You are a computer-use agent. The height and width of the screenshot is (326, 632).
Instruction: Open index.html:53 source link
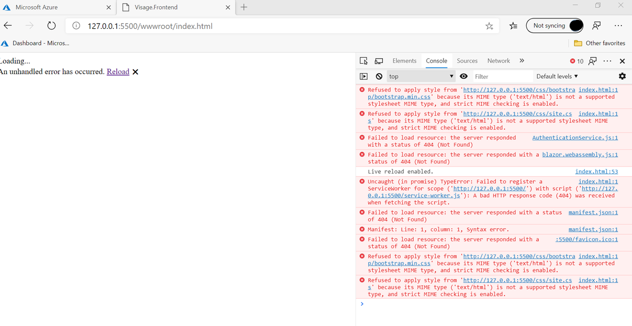pyautogui.click(x=597, y=171)
